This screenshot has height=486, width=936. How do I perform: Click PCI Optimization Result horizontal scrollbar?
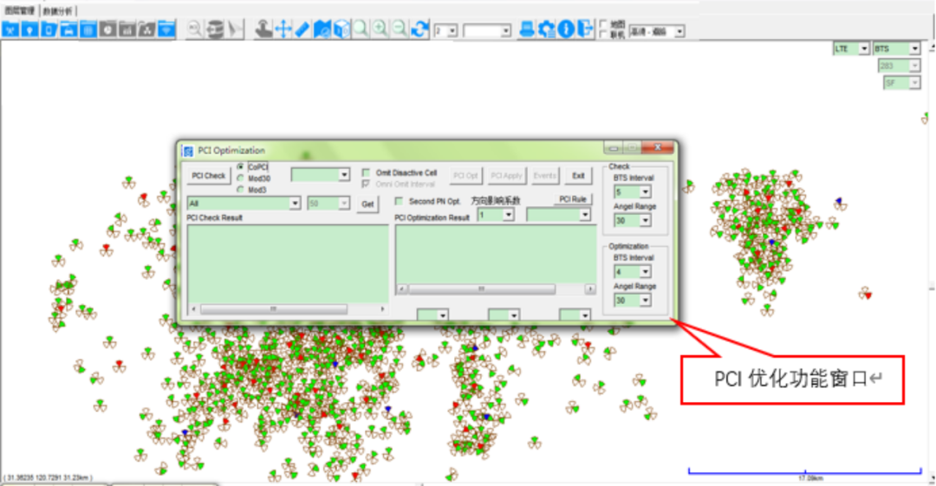pyautogui.click(x=496, y=289)
